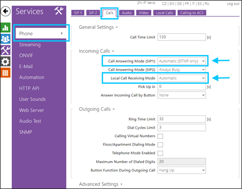Screen dimensions: 242x189
Task: Switch language to IT
Action: point(193,3)
